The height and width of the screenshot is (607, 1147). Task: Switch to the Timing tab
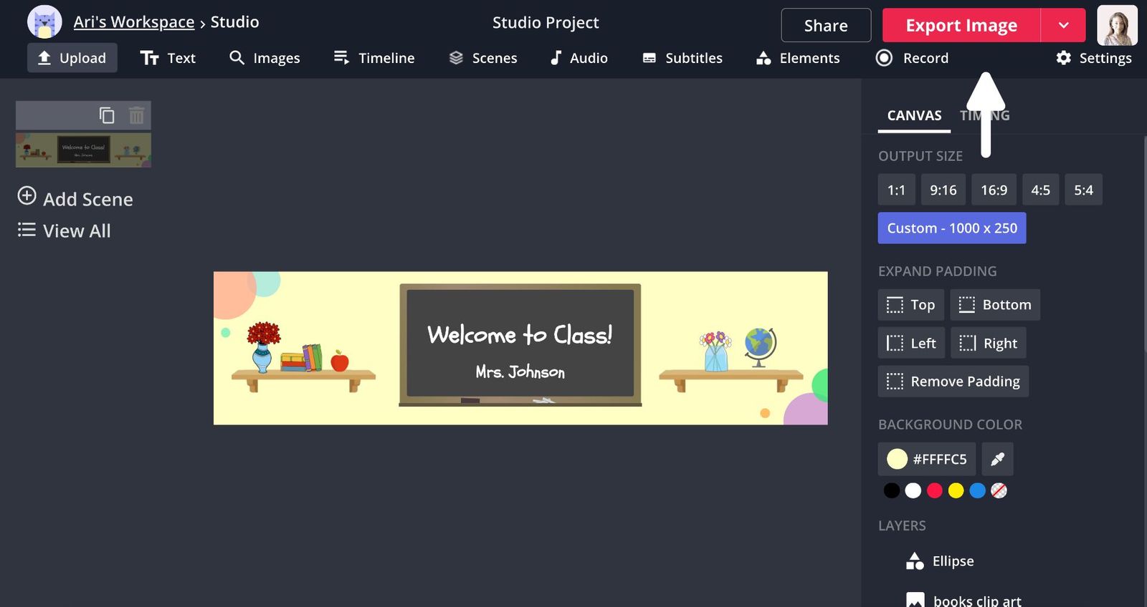(984, 115)
